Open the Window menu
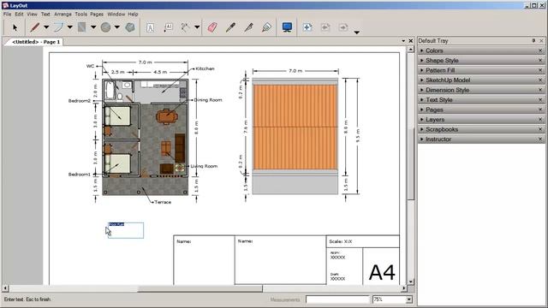Screen dimensions: 548x308 pos(116,15)
